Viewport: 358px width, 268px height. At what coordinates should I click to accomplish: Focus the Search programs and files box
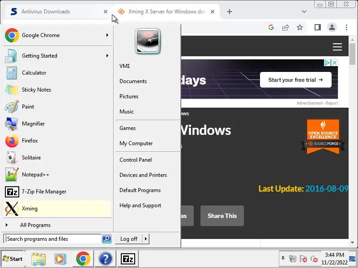(x=53, y=239)
